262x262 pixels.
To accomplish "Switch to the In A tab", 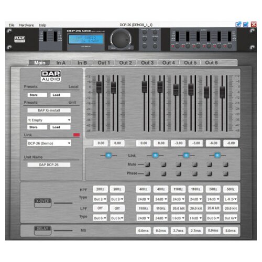I will 61,63.
